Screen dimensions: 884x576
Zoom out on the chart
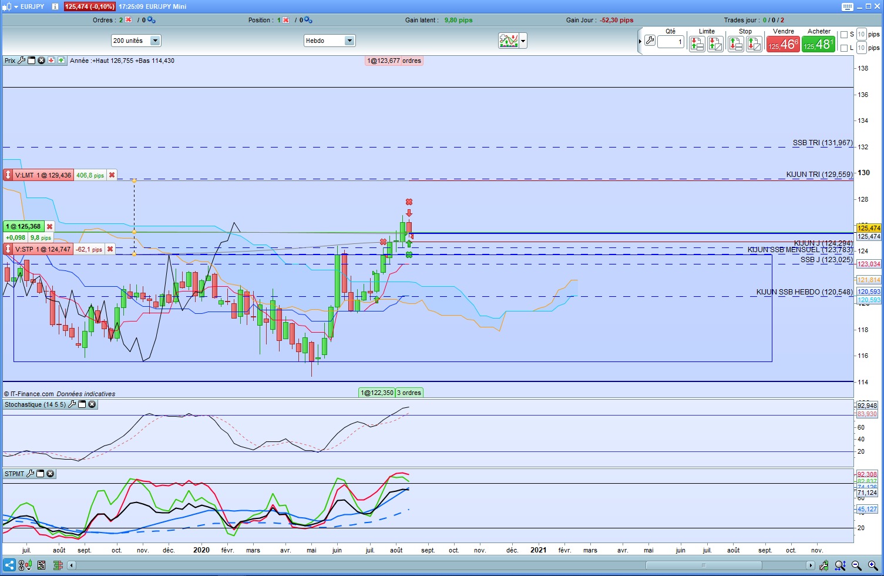point(857,565)
